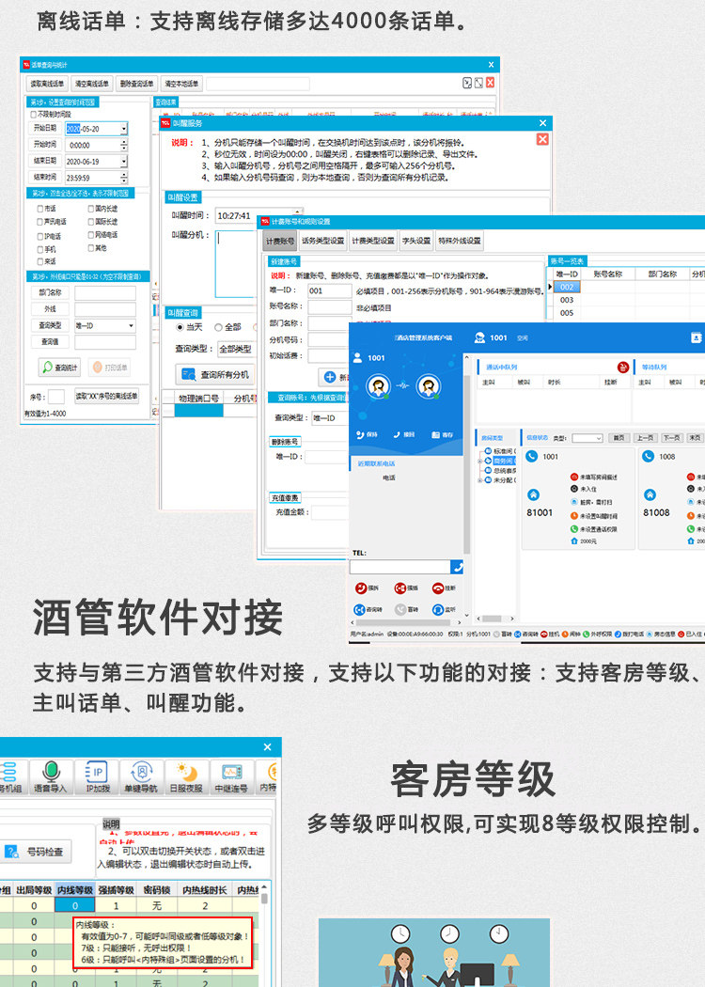Click the 监听 listen icon in dial panel
This screenshot has height=987, width=705.
[438, 609]
